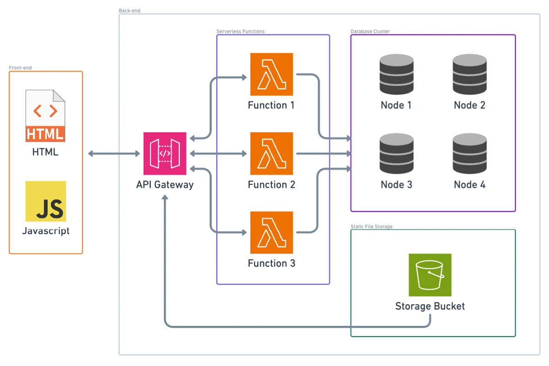Image resolution: width=549 pixels, height=366 pixels.
Task: Select the Node 4 database icon
Action: (x=469, y=154)
